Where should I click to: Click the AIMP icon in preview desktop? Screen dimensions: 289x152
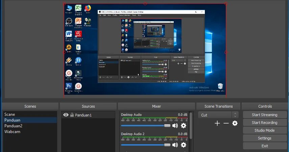(x=69, y=48)
